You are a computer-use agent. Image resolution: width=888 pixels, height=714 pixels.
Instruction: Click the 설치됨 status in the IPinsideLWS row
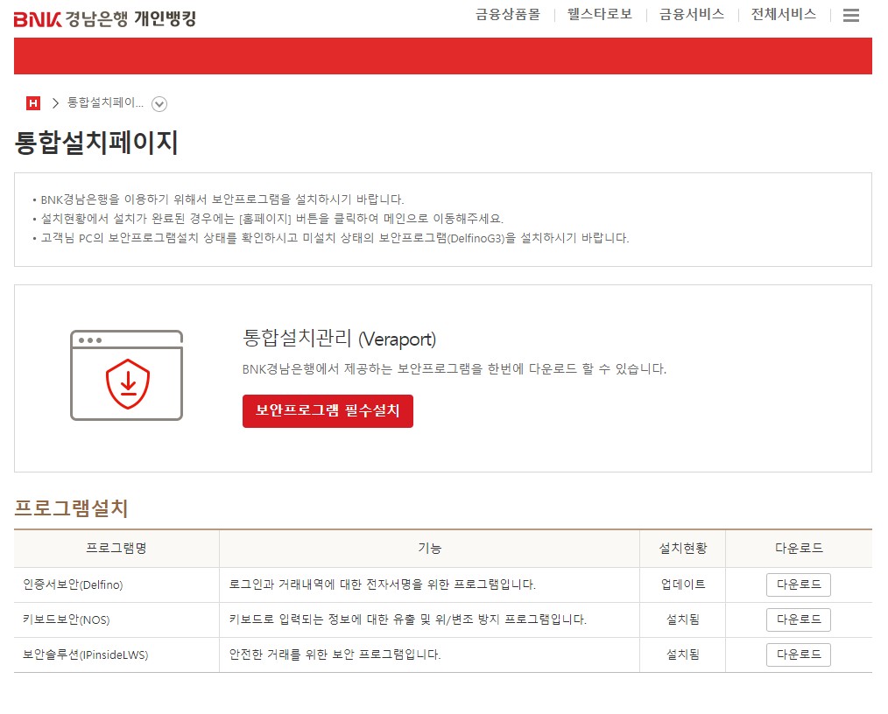[x=683, y=654]
